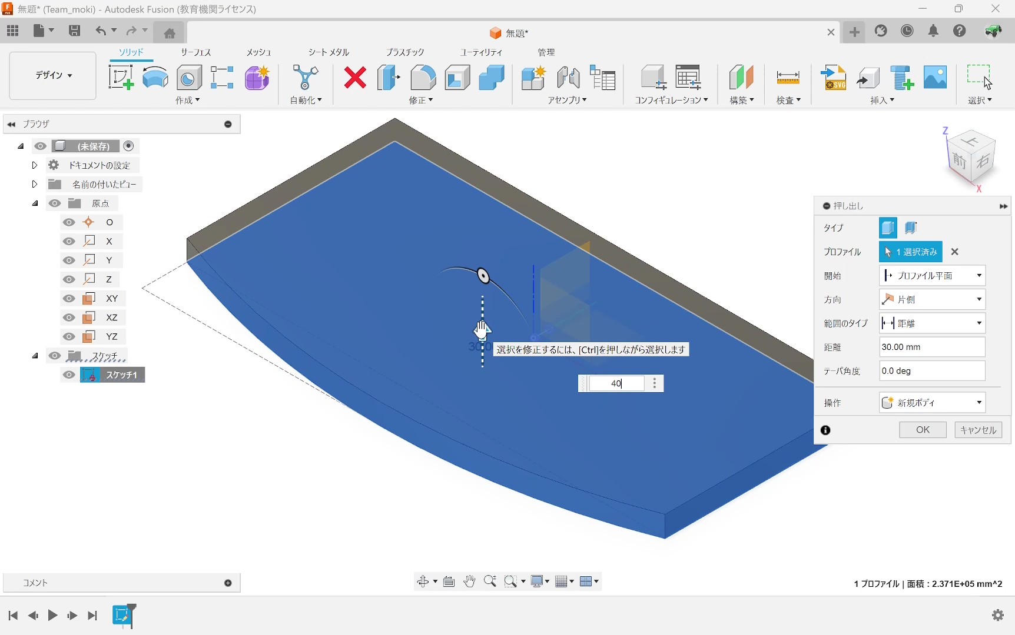Open timeline settings gear icon
1015x635 pixels.
pyautogui.click(x=998, y=615)
